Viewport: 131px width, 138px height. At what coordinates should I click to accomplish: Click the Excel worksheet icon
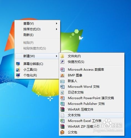tap(62, 121)
